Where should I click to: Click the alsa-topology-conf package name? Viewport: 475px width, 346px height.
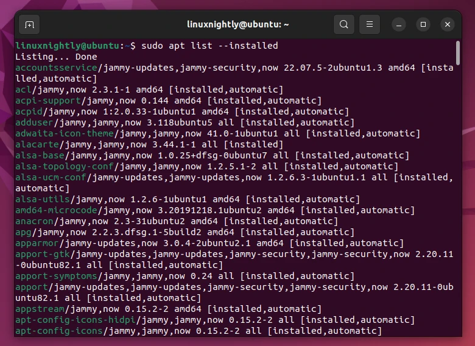(65, 166)
